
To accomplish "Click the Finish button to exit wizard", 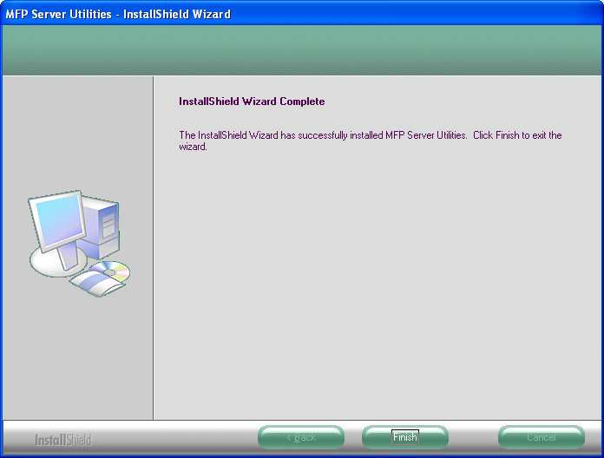I will (x=405, y=437).
